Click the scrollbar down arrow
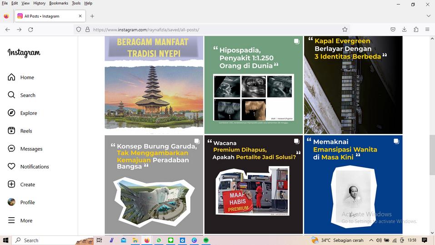 click(432, 233)
